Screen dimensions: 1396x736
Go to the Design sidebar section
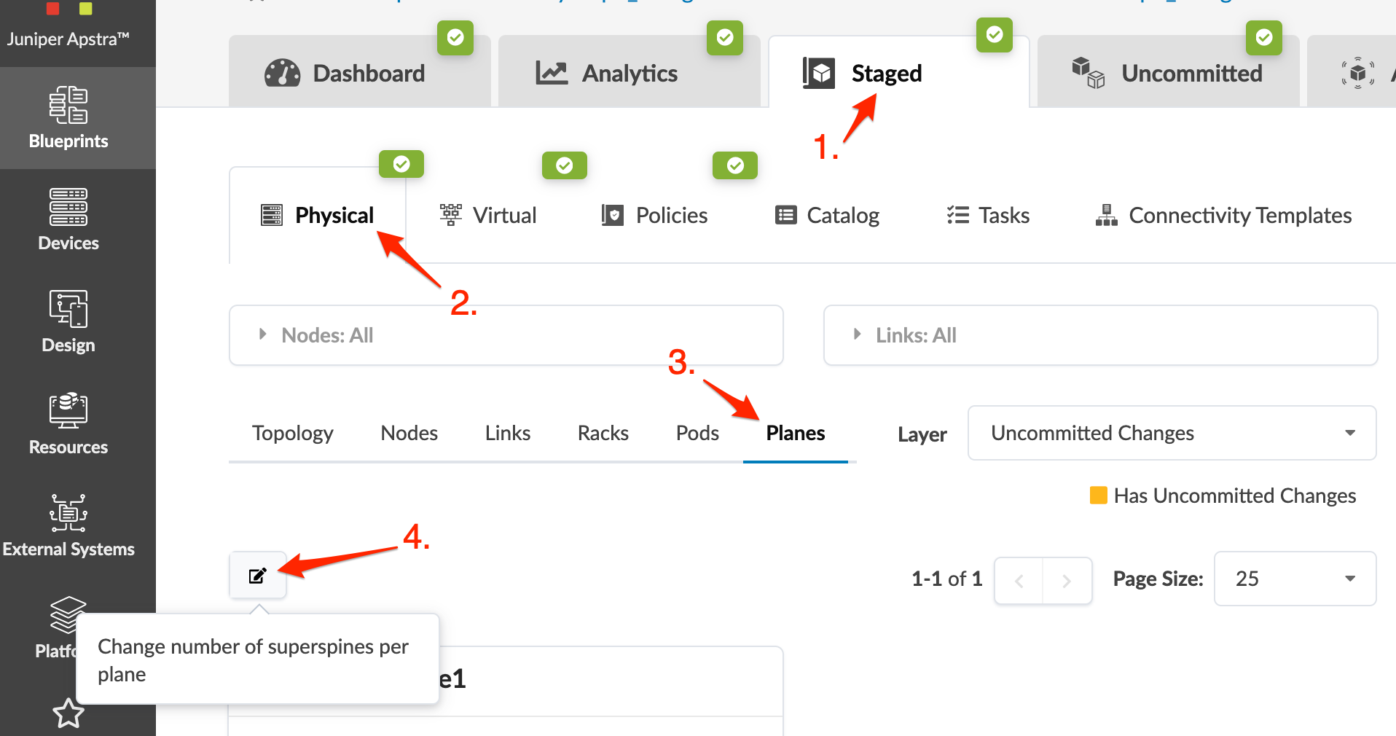coord(68,322)
